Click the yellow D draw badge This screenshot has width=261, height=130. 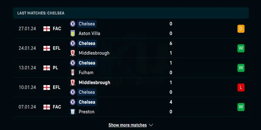241,29
